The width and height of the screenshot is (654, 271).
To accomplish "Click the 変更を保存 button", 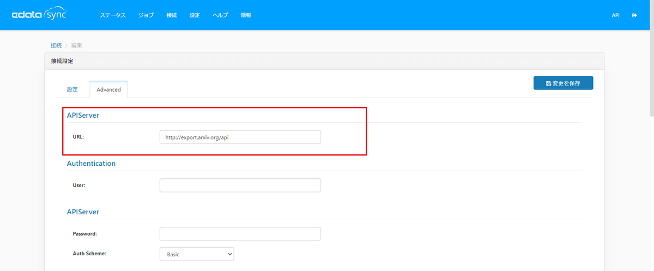I will point(563,83).
